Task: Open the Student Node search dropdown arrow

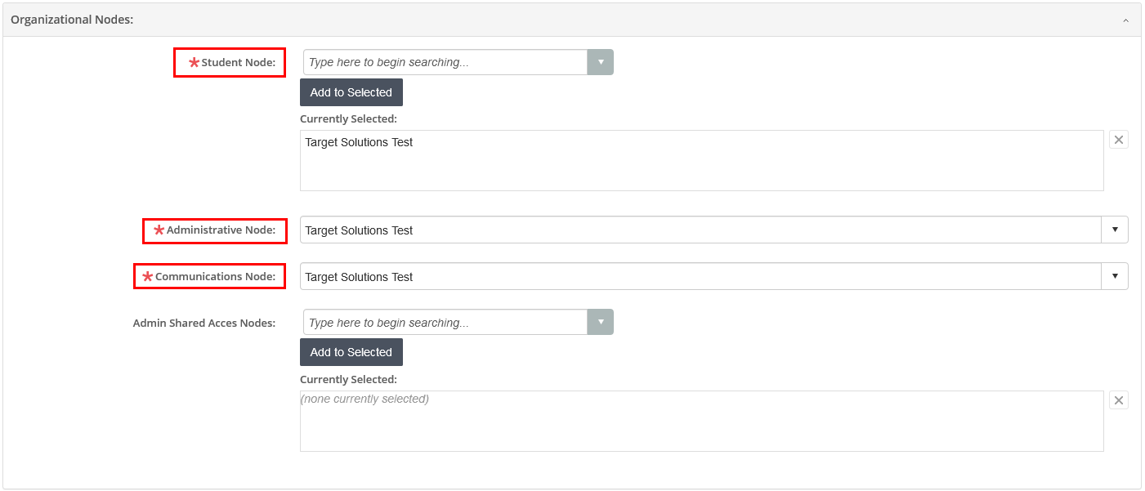Action: [601, 61]
